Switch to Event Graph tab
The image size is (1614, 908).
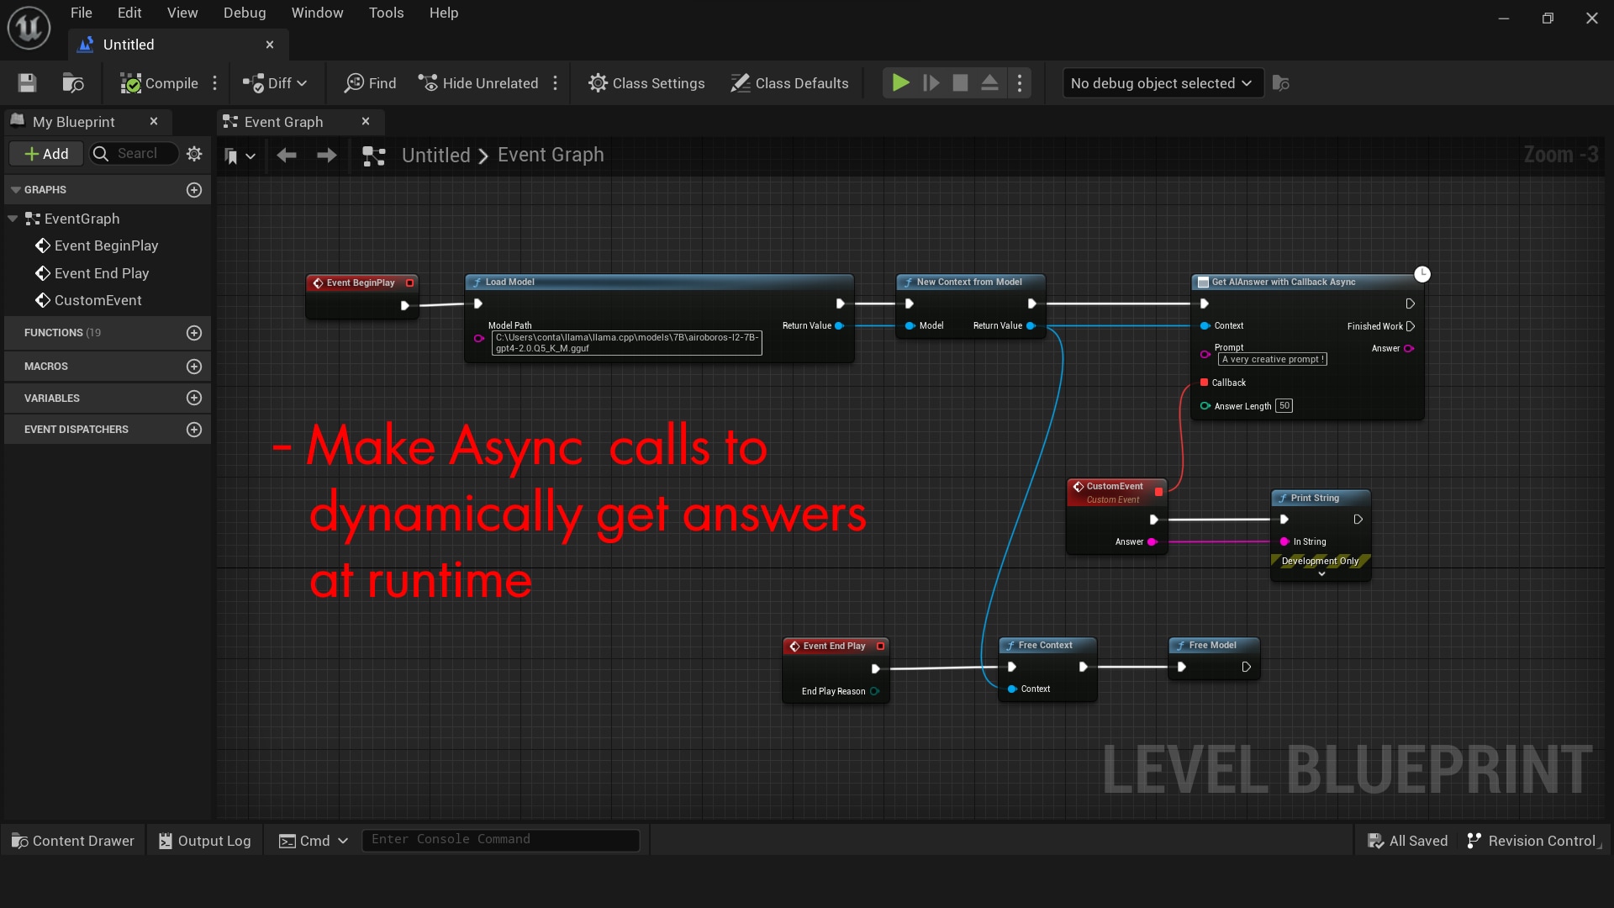[x=283, y=122]
